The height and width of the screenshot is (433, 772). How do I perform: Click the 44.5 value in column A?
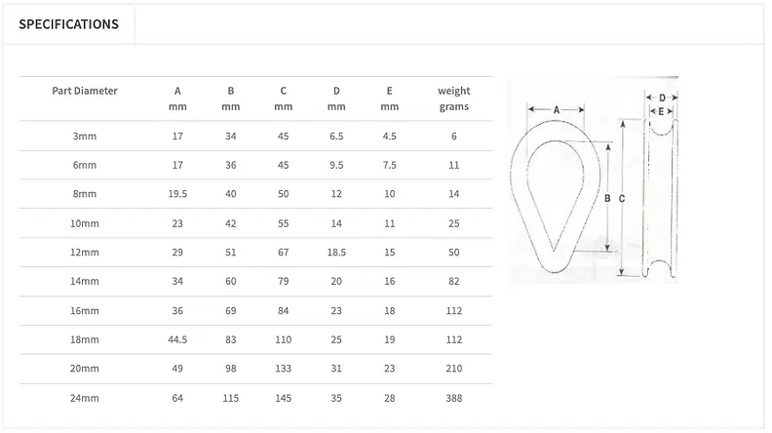[177, 340]
